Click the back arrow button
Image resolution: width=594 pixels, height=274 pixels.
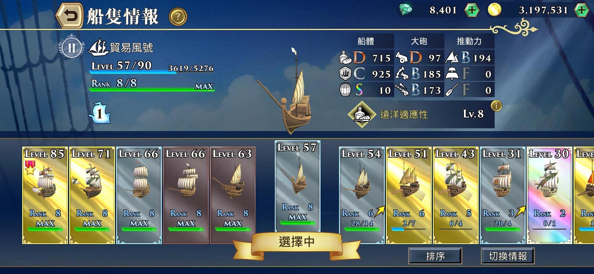coord(70,16)
